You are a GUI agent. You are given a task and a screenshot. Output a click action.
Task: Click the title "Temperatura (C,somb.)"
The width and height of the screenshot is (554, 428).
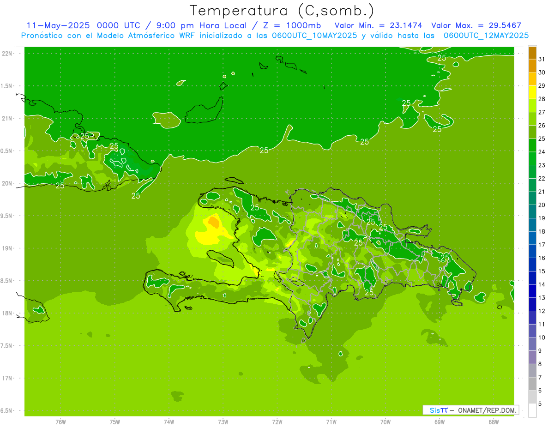[x=282, y=11]
